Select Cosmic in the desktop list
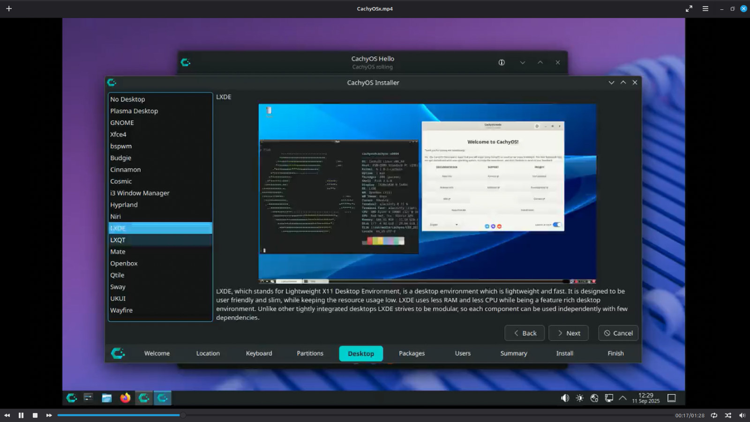The height and width of the screenshot is (422, 750). click(x=160, y=181)
